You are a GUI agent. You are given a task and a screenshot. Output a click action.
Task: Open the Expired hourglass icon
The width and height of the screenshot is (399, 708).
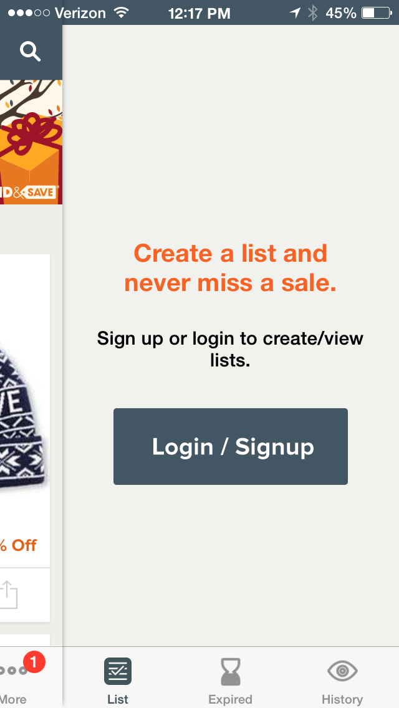coord(231,671)
